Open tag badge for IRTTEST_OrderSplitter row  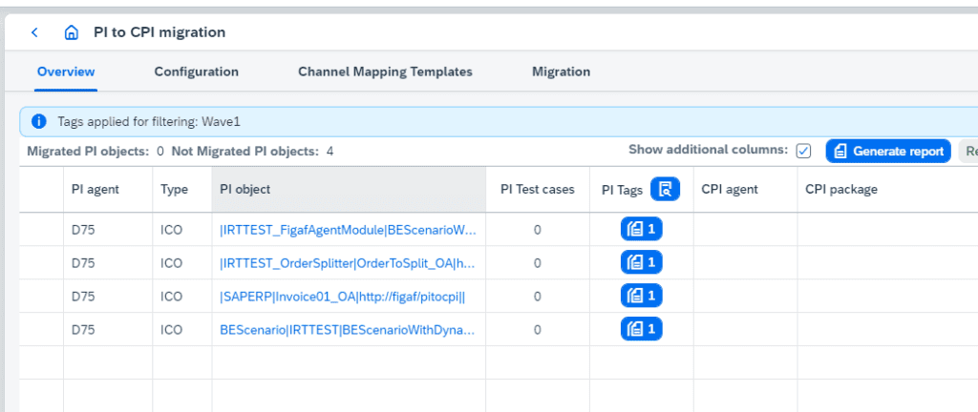[x=641, y=262]
